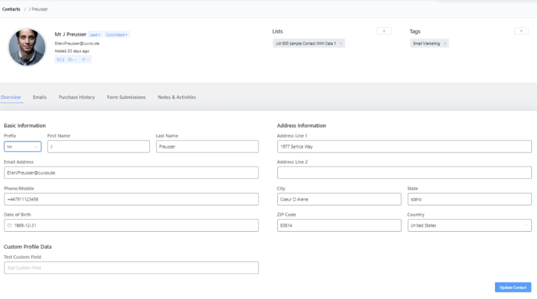537x299 pixels.
Task: Add the contact to a new list
Action: (384, 31)
